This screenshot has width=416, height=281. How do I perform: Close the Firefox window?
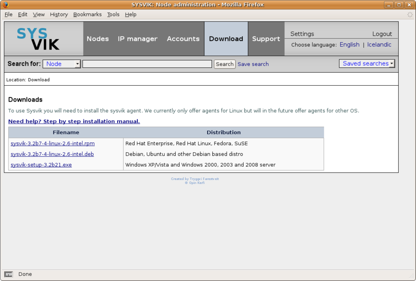[x=409, y=5]
